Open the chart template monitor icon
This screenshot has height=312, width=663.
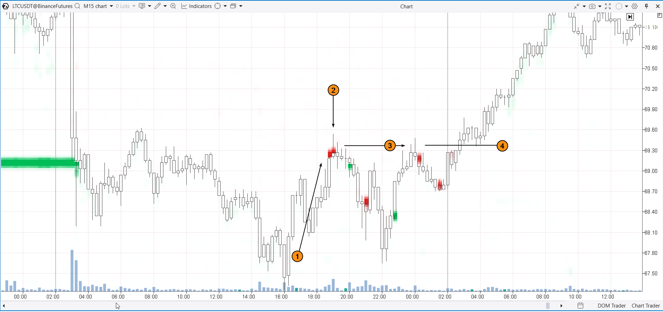(142, 6)
